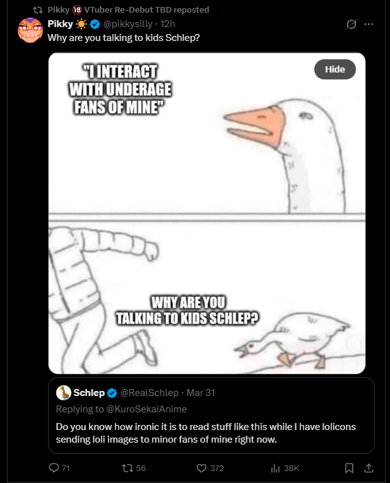Click Schlep's avatar in quoted tweet
This screenshot has width=390, height=483.
[63, 393]
